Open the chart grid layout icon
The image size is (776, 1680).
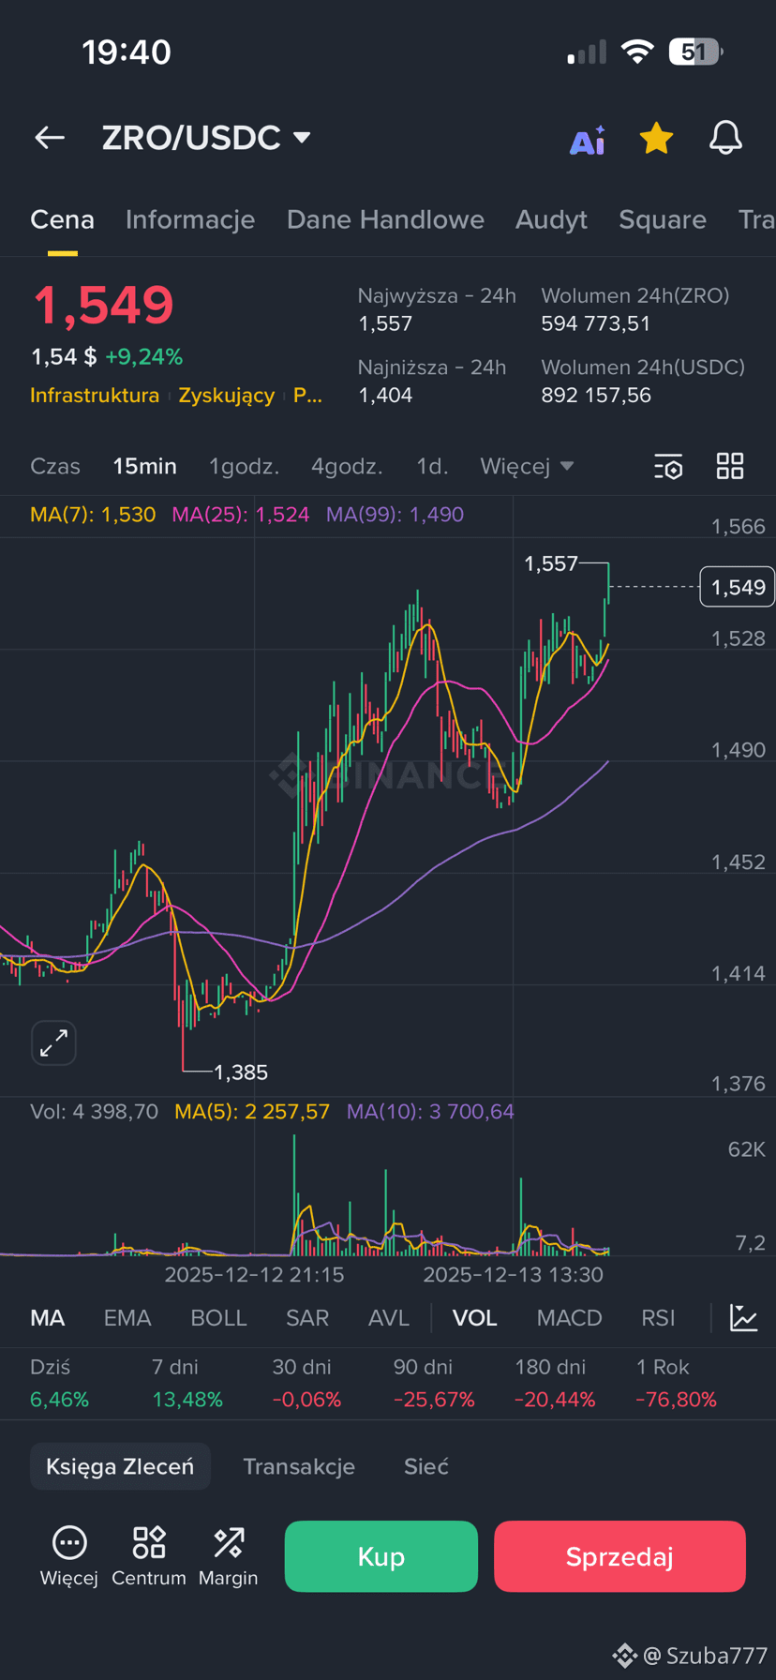click(730, 466)
